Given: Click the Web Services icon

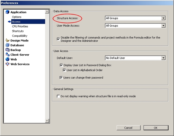Looking at the screenshot, I should (x=7, y=64).
